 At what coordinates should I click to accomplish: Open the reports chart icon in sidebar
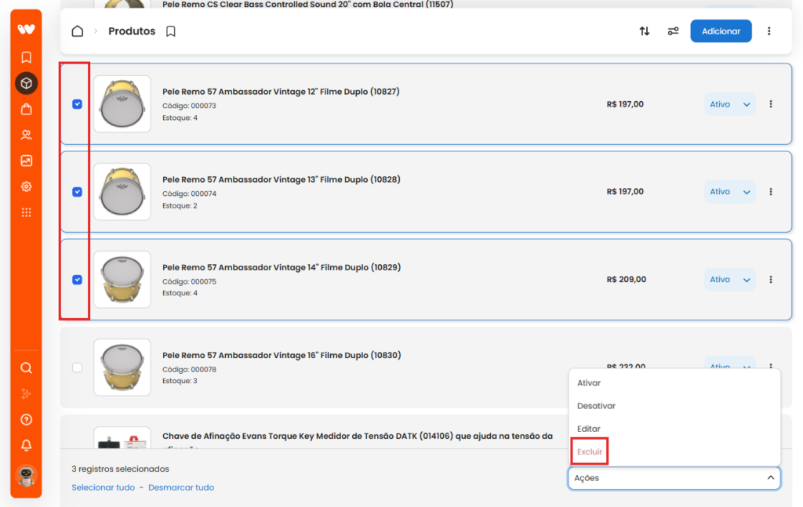tap(26, 161)
